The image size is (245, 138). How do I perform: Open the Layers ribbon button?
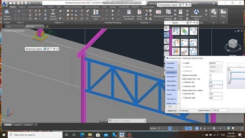pos(214,13)
